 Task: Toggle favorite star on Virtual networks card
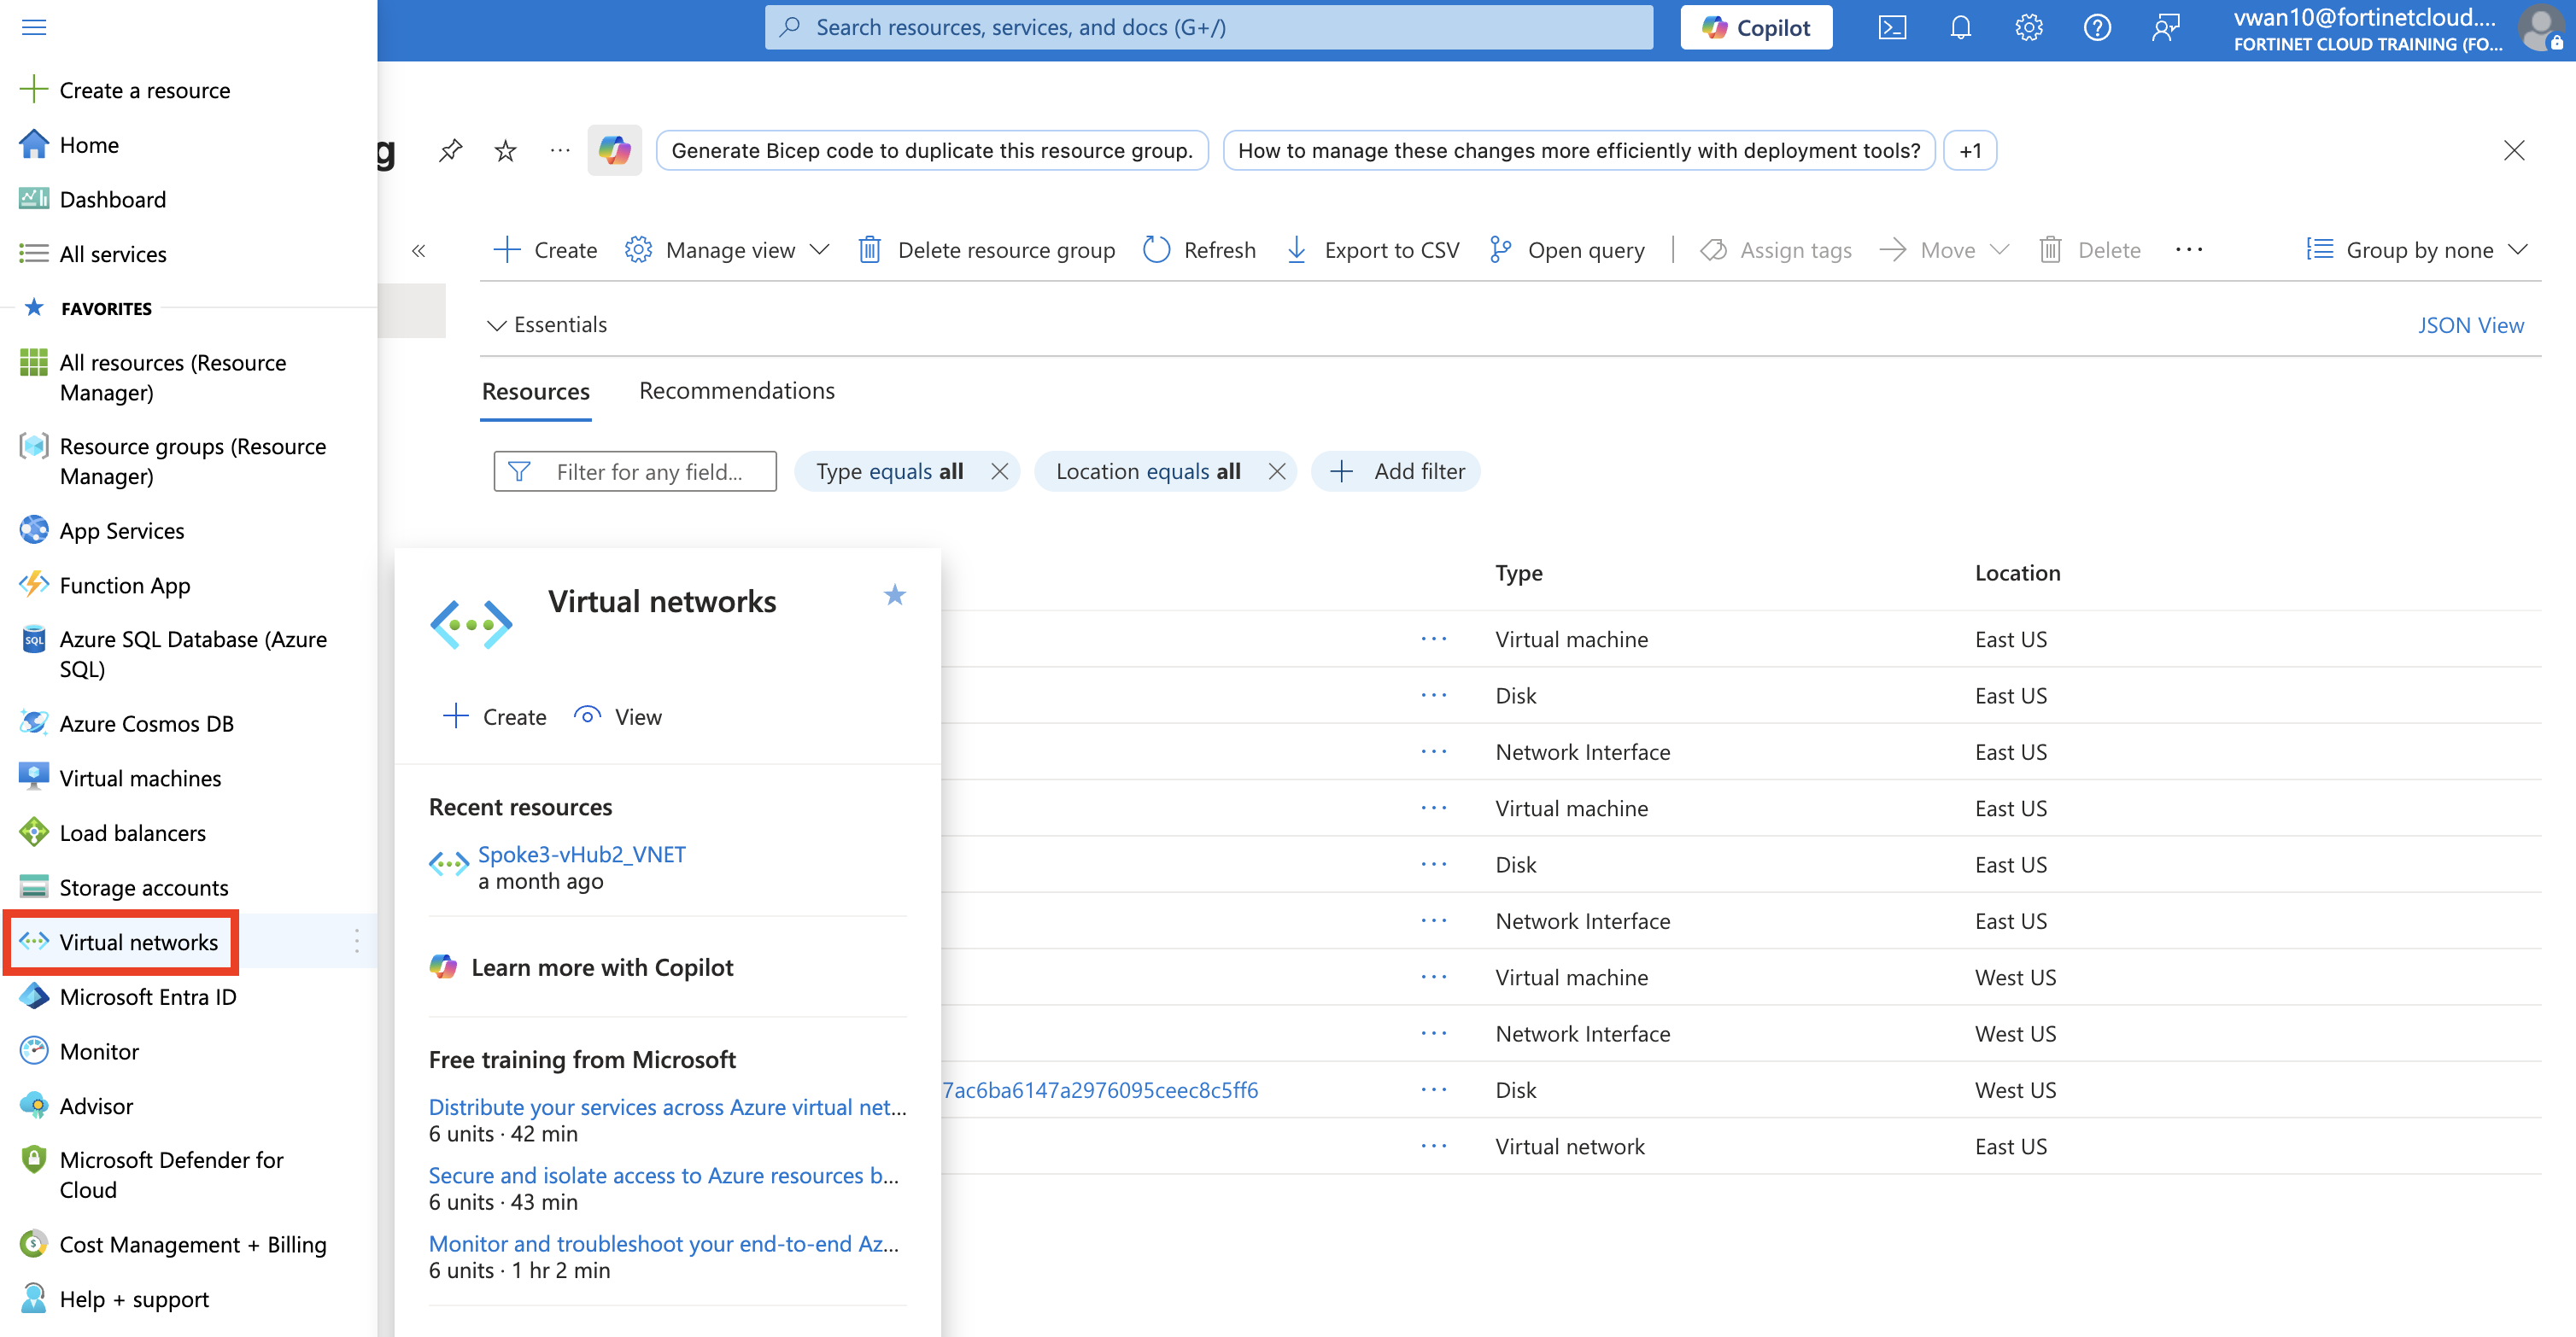pos(894,596)
